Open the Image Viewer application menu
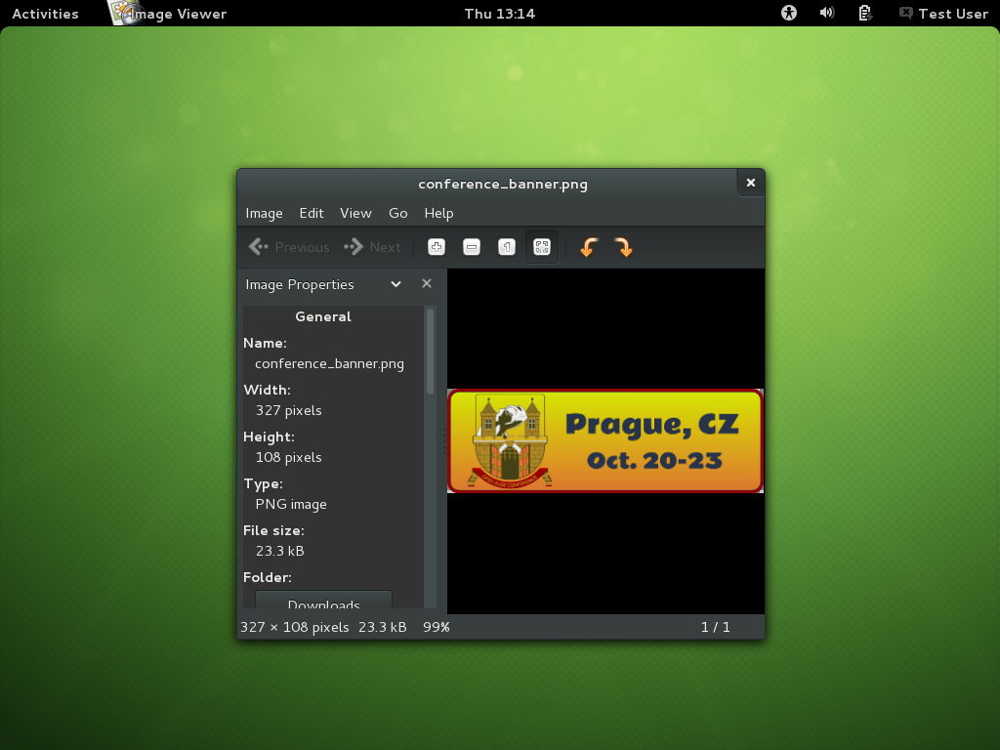The height and width of the screenshot is (750, 1000). [x=168, y=14]
